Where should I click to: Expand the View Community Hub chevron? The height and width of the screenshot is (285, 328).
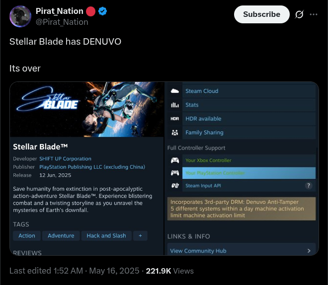click(x=309, y=251)
